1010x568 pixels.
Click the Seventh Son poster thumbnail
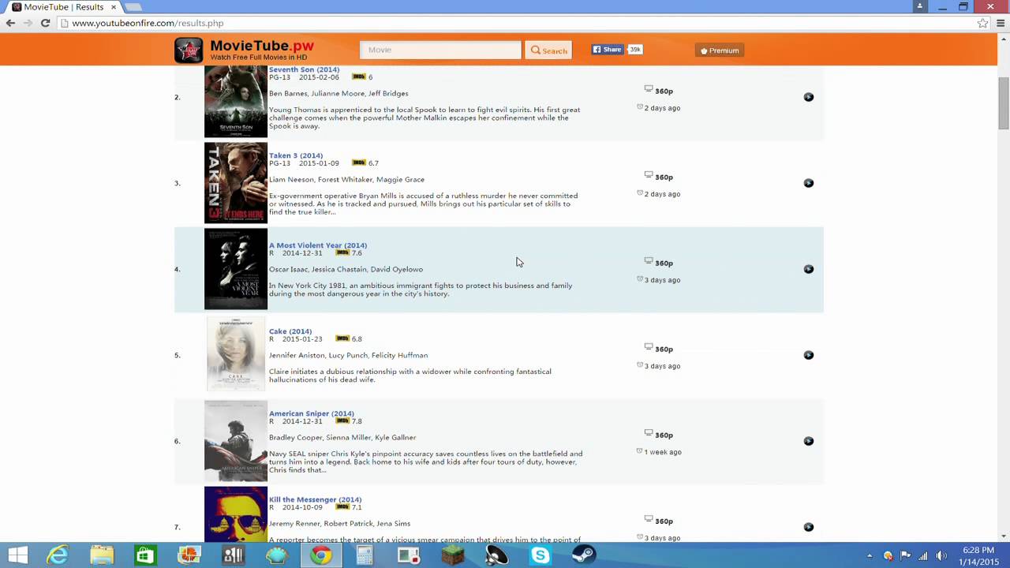[236, 102]
